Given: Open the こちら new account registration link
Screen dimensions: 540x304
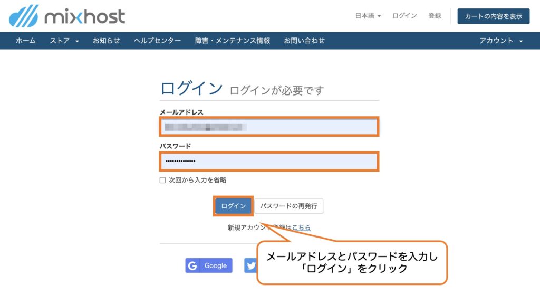Looking at the screenshot, I should [302, 226].
